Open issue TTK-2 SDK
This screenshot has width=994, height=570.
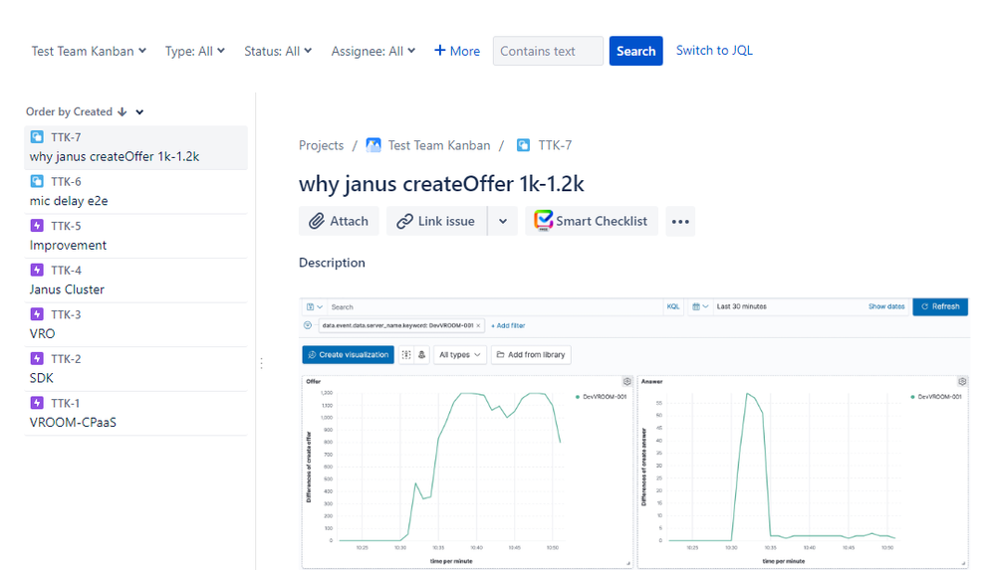(135, 369)
